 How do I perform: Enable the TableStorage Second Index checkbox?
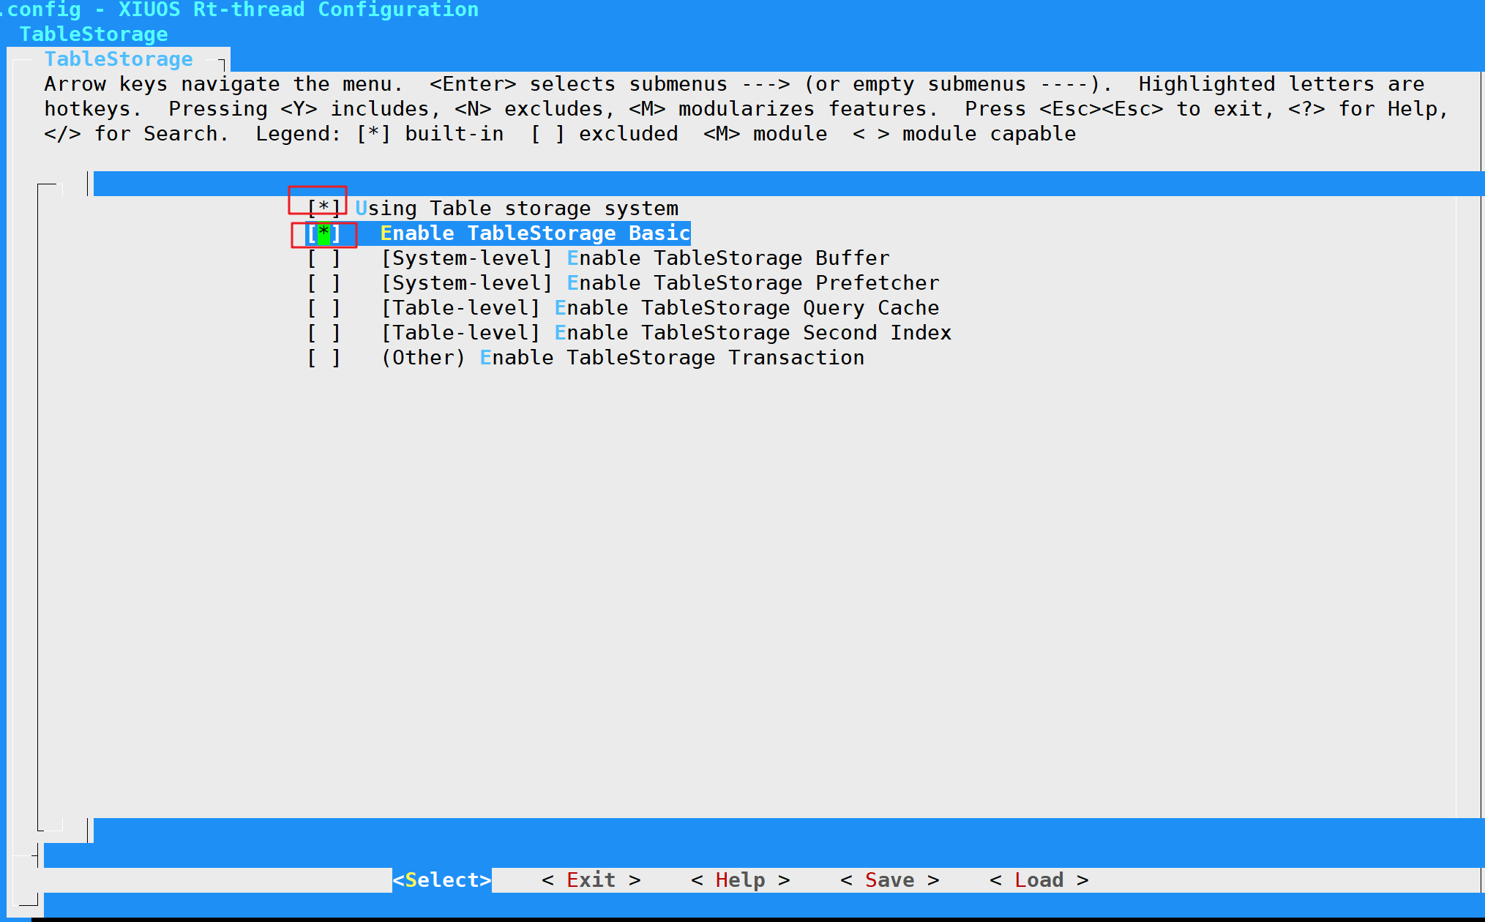click(x=324, y=333)
